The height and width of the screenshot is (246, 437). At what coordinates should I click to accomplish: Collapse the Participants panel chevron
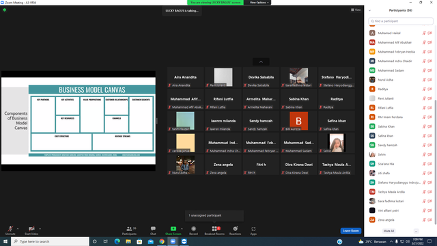369,10
